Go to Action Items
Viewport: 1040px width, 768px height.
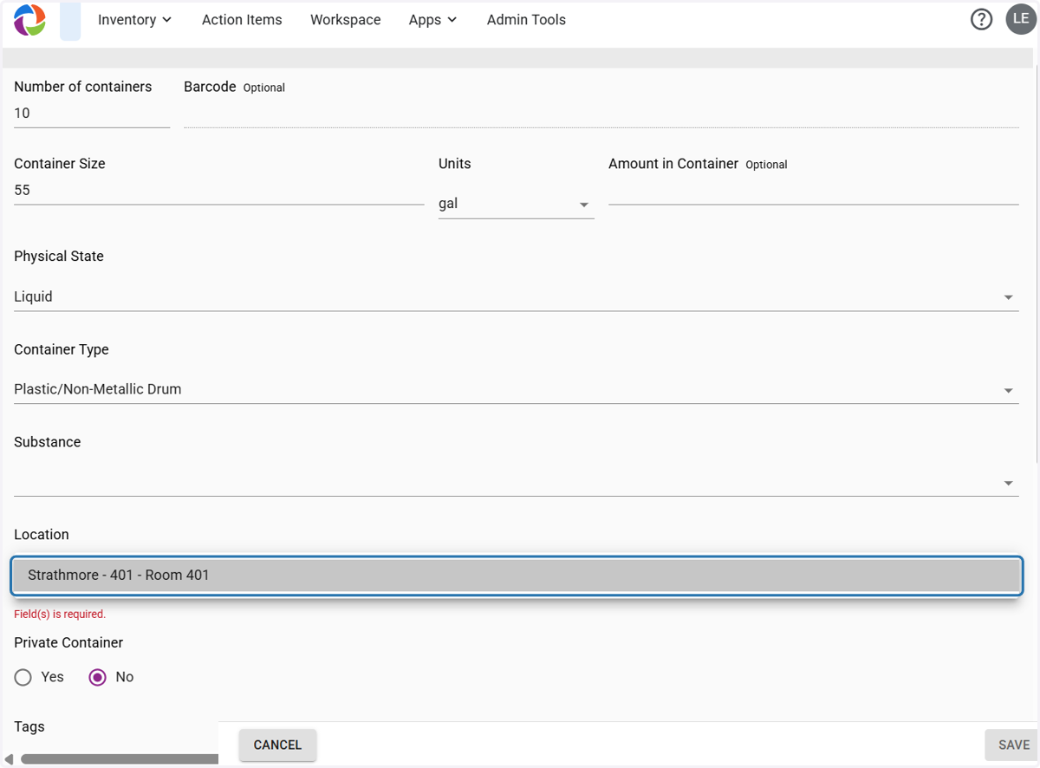click(242, 20)
